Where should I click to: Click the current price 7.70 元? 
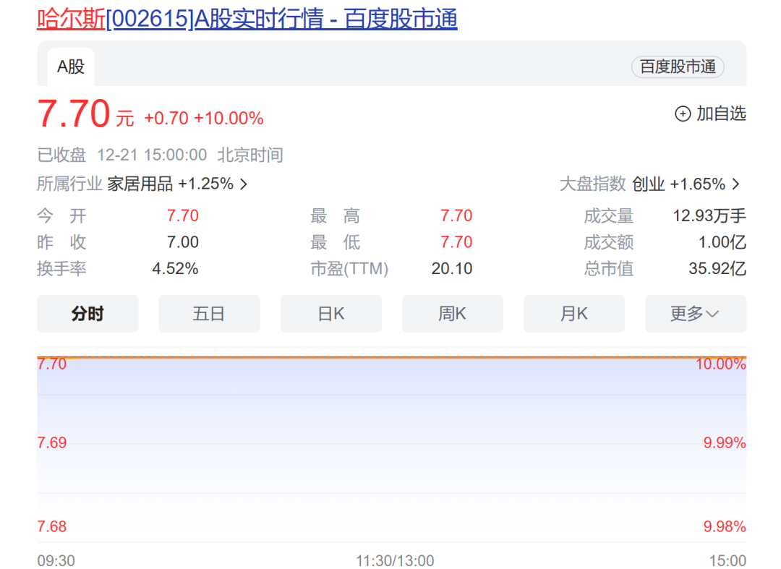(x=85, y=114)
